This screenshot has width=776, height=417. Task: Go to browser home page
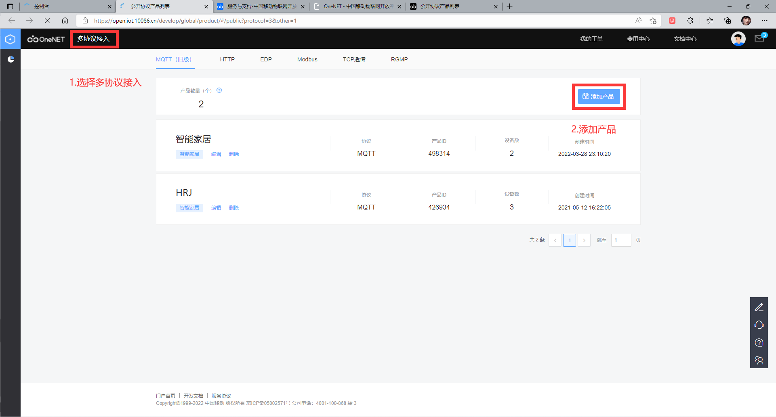click(x=65, y=21)
